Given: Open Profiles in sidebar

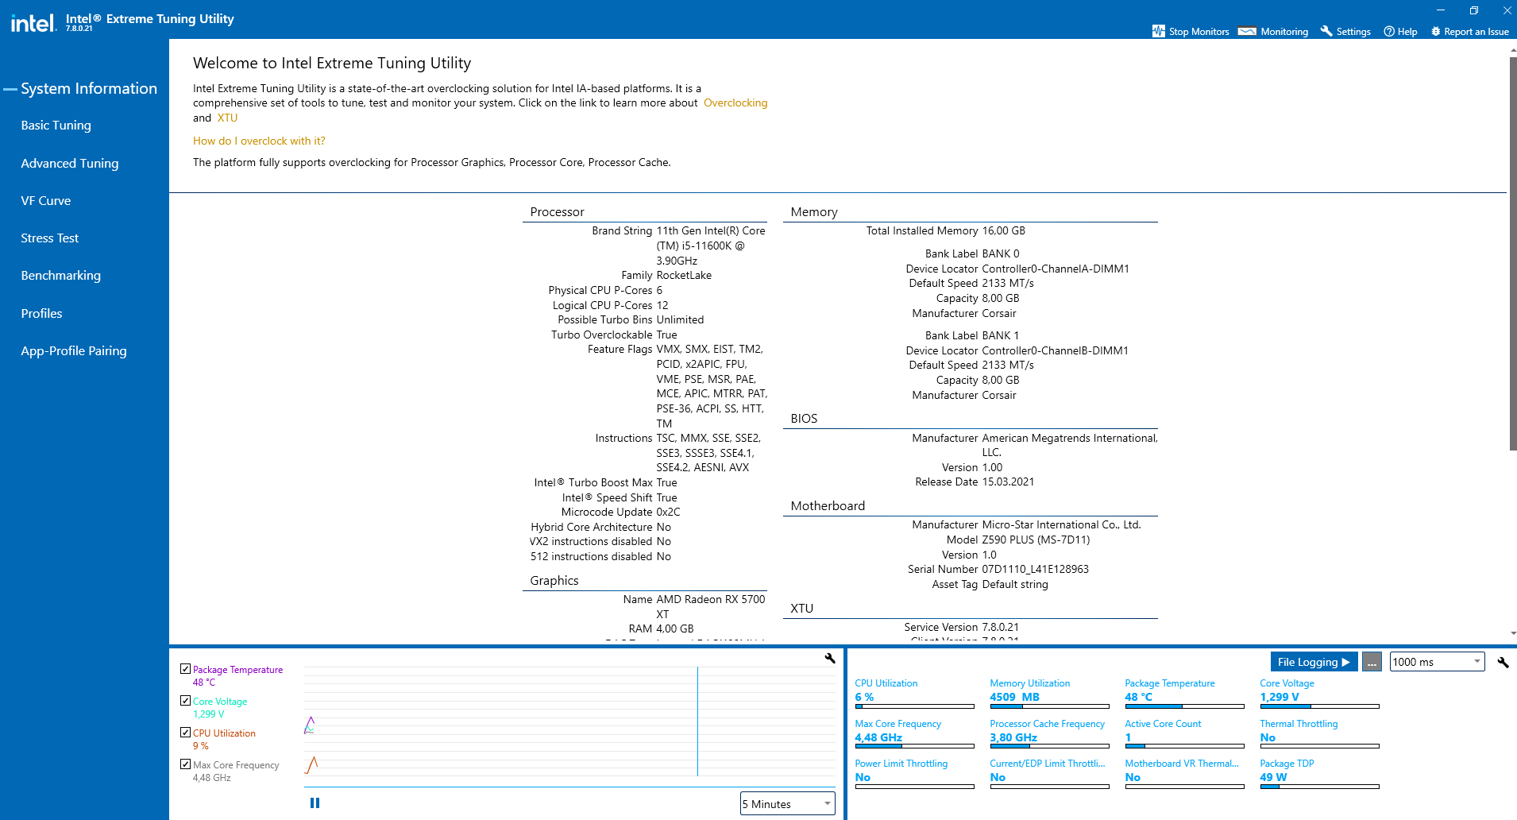Looking at the screenshot, I should [41, 313].
